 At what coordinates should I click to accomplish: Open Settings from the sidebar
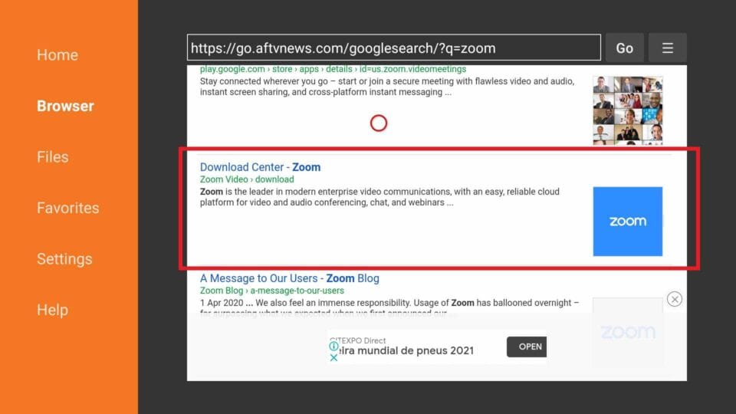pos(64,259)
